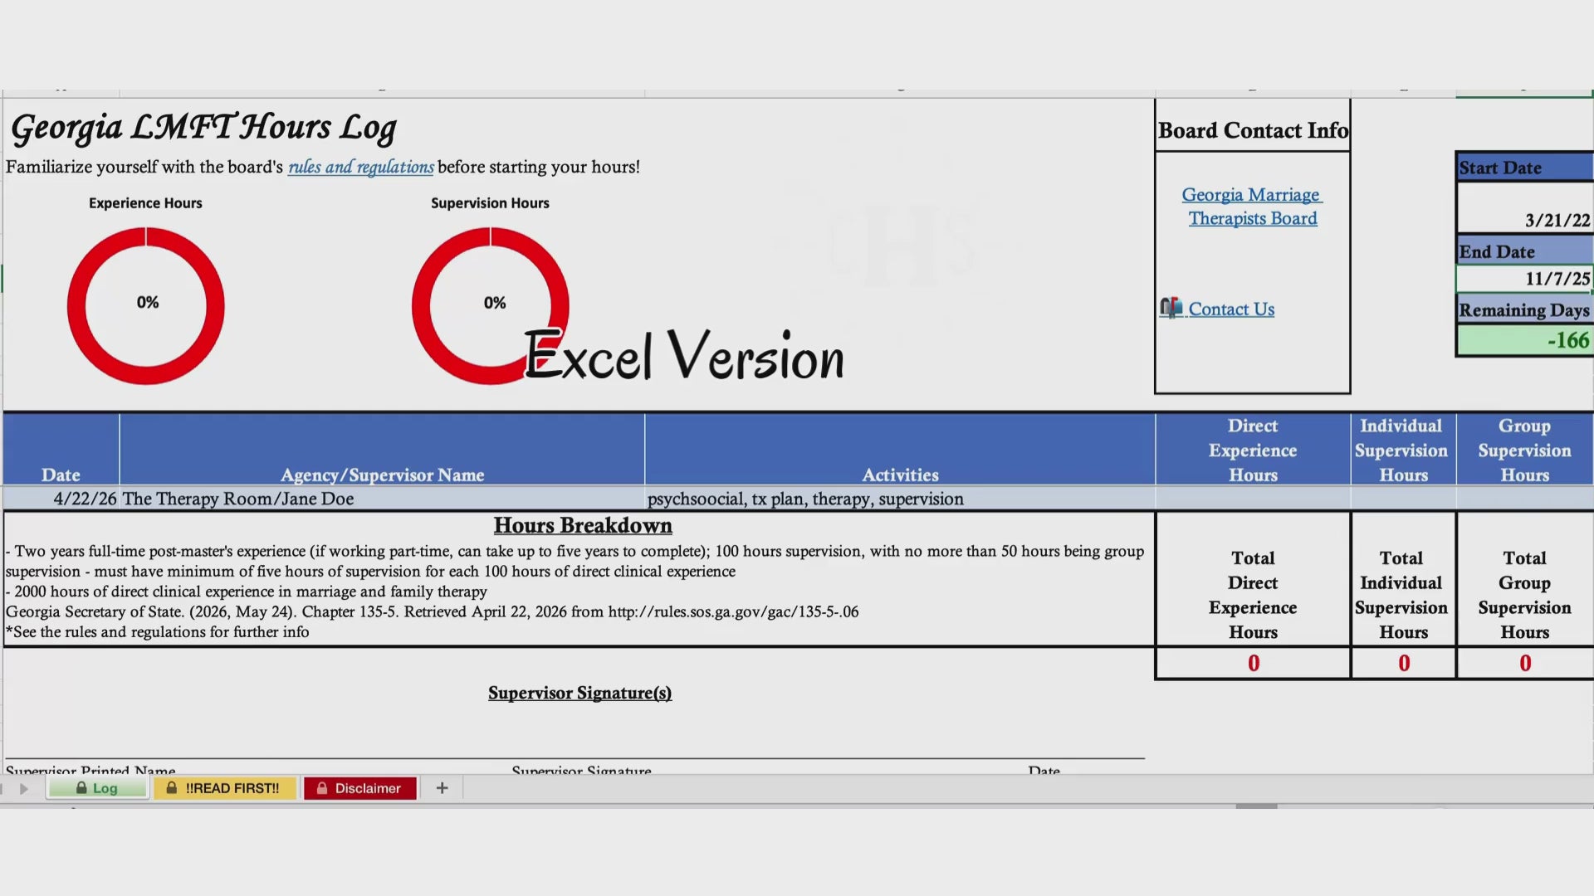Open the Disclaimer sheet tab
Viewport: 1594px width, 896px height.
359,788
